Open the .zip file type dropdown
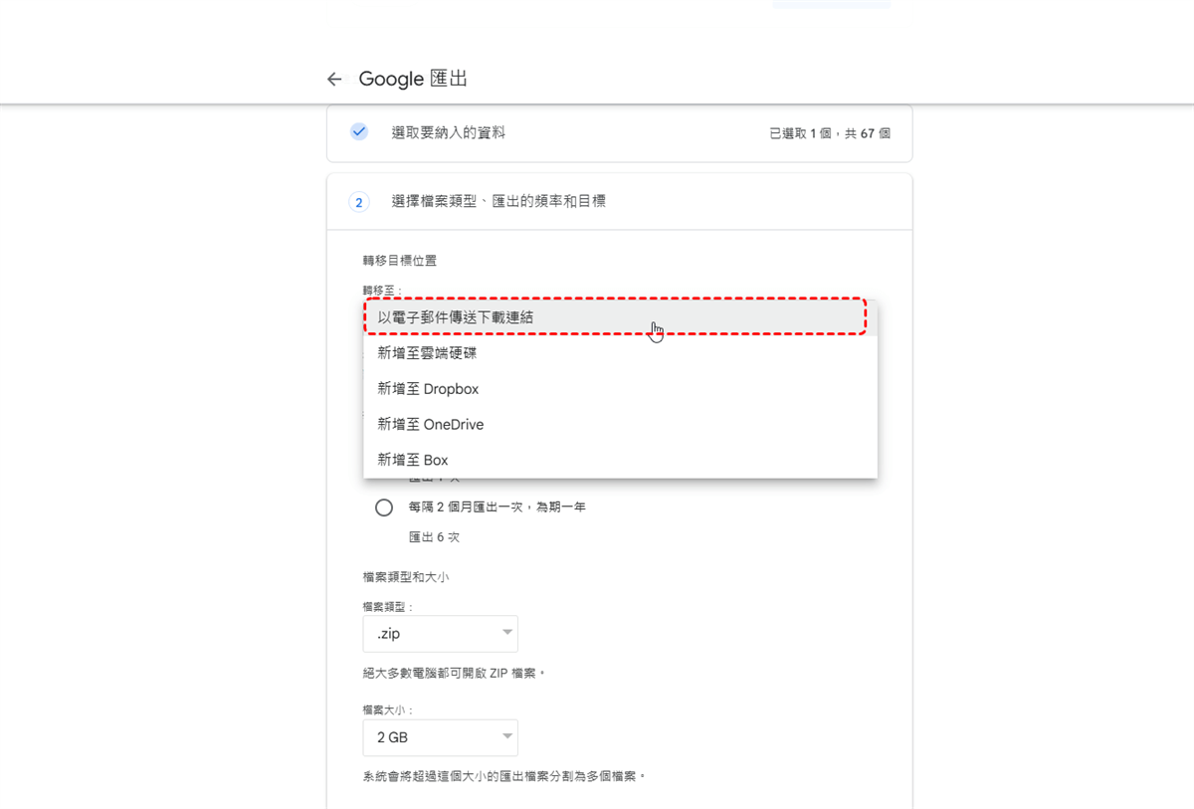1194x809 pixels. coord(440,634)
